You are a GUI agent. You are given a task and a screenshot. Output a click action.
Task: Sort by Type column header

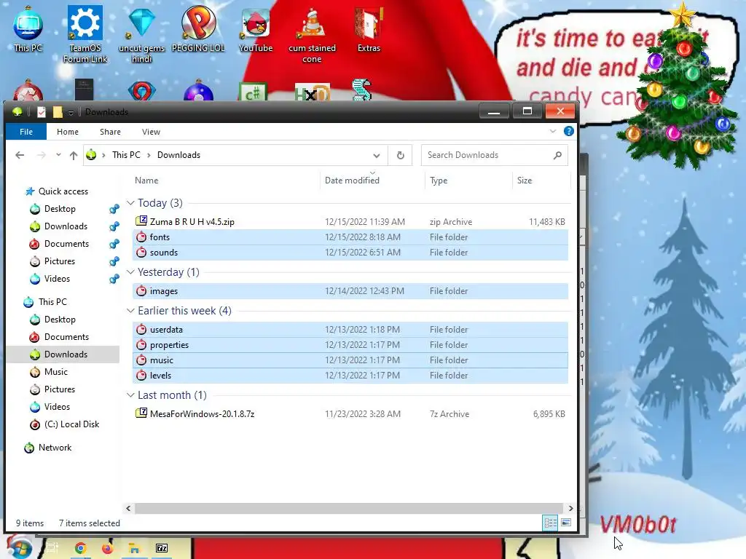coord(468,181)
